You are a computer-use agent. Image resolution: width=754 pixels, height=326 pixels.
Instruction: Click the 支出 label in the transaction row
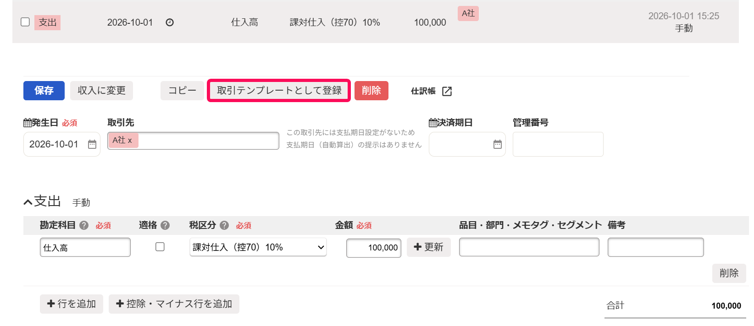pos(47,22)
